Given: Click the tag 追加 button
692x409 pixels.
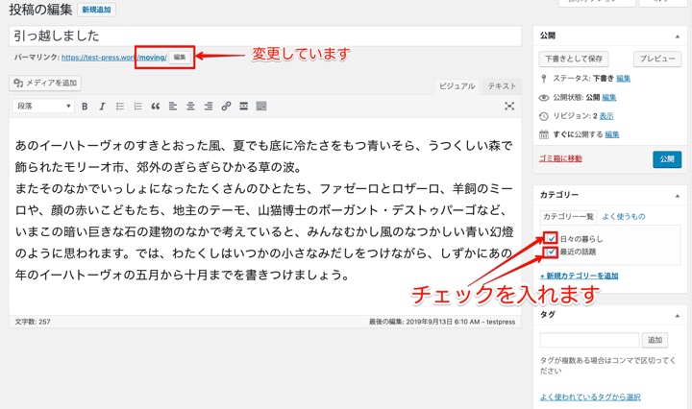Looking at the screenshot, I should (655, 340).
